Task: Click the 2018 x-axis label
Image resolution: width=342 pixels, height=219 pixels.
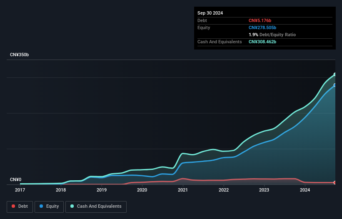Action: click(x=61, y=190)
